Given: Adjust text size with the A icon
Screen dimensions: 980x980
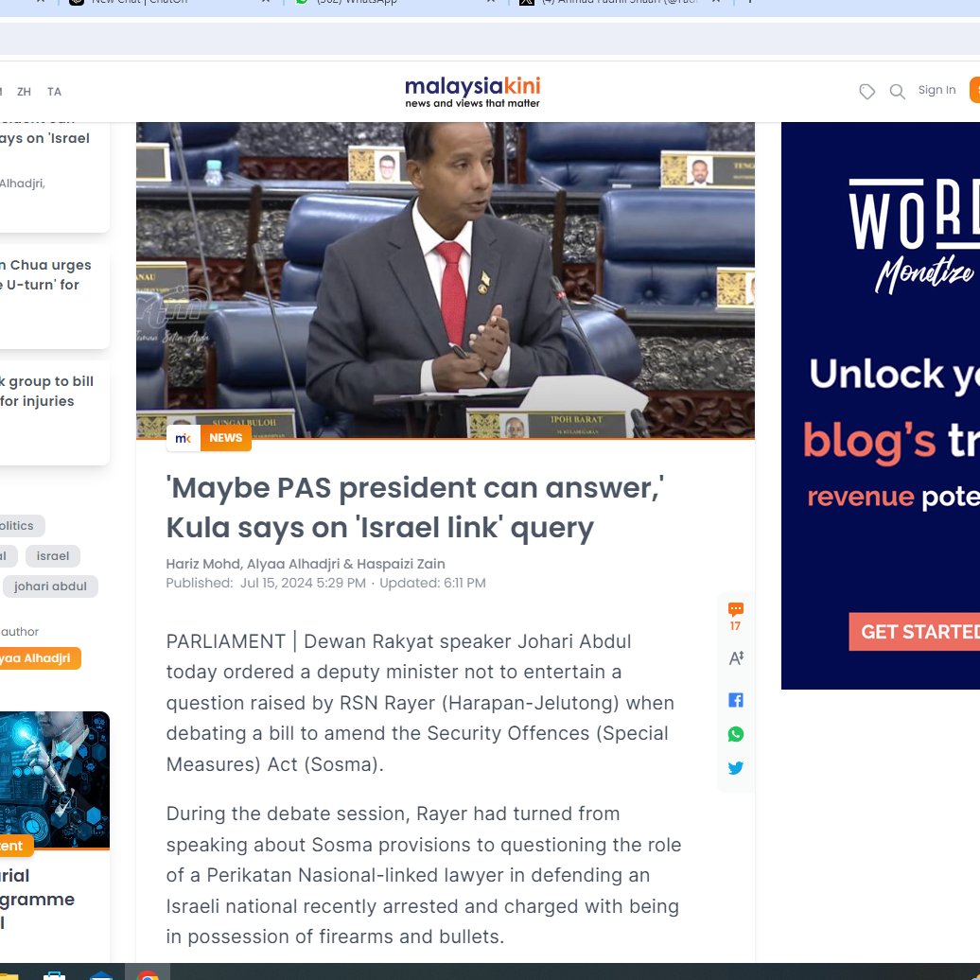Looking at the screenshot, I should pos(736,658).
